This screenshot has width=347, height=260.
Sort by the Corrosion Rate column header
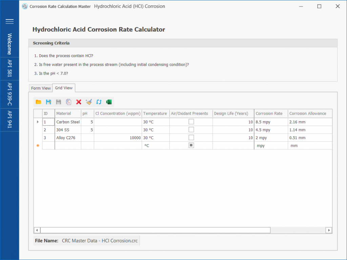click(270, 113)
